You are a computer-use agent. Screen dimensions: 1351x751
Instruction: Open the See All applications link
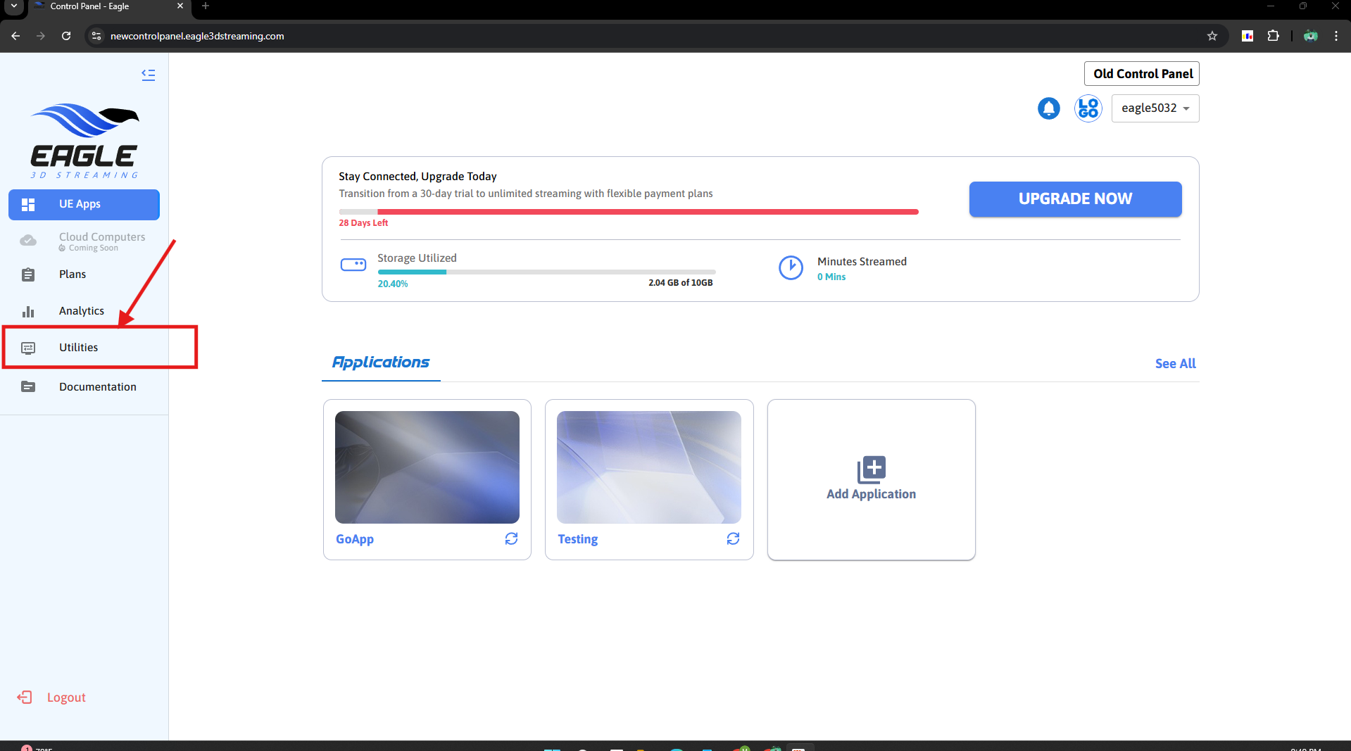pos(1174,364)
